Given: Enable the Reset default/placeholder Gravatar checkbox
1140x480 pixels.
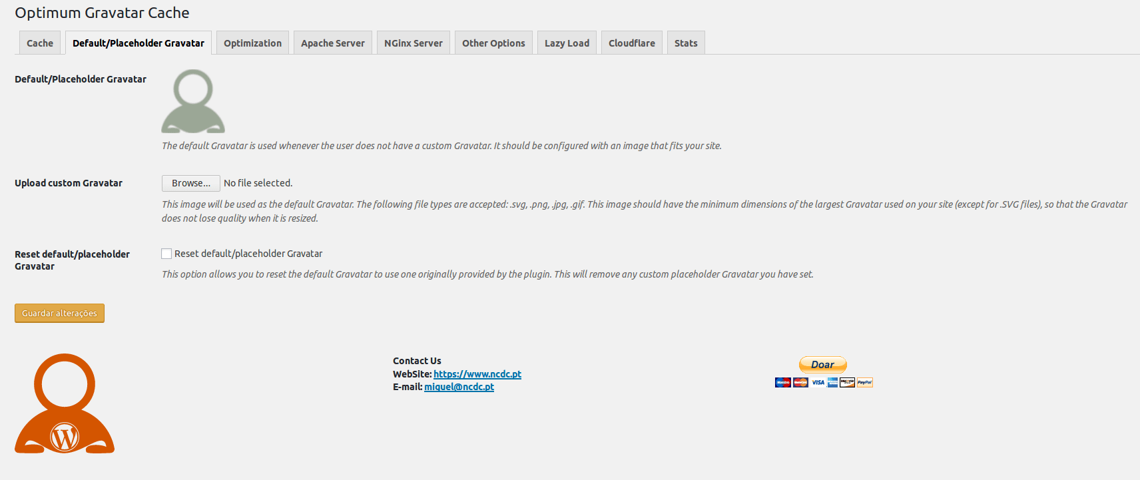Looking at the screenshot, I should [166, 254].
